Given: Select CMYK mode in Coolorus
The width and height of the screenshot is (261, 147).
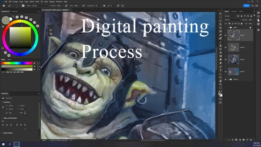Looking at the screenshot, I should pos(18,72).
